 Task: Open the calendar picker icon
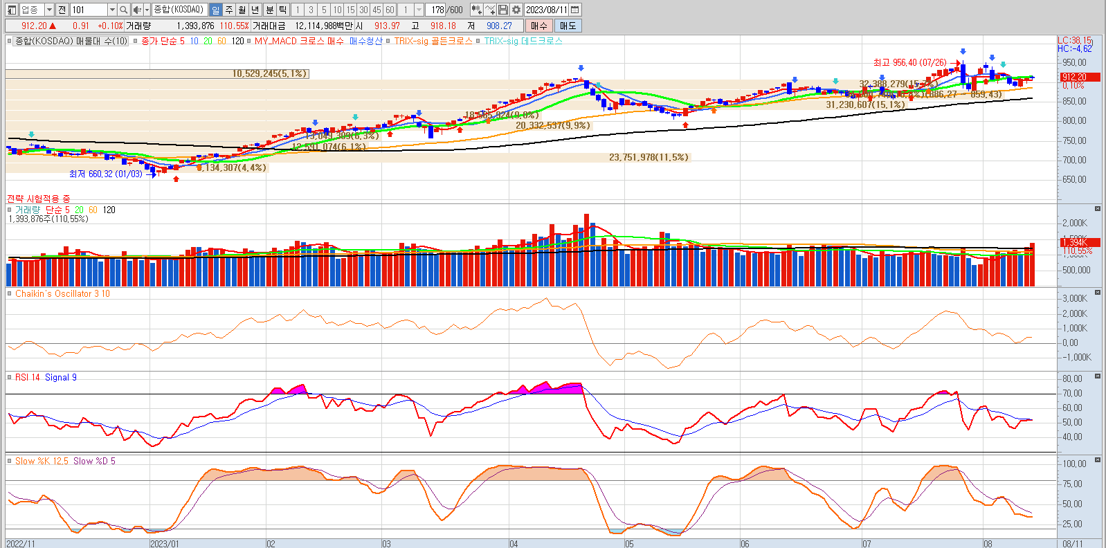pos(575,10)
